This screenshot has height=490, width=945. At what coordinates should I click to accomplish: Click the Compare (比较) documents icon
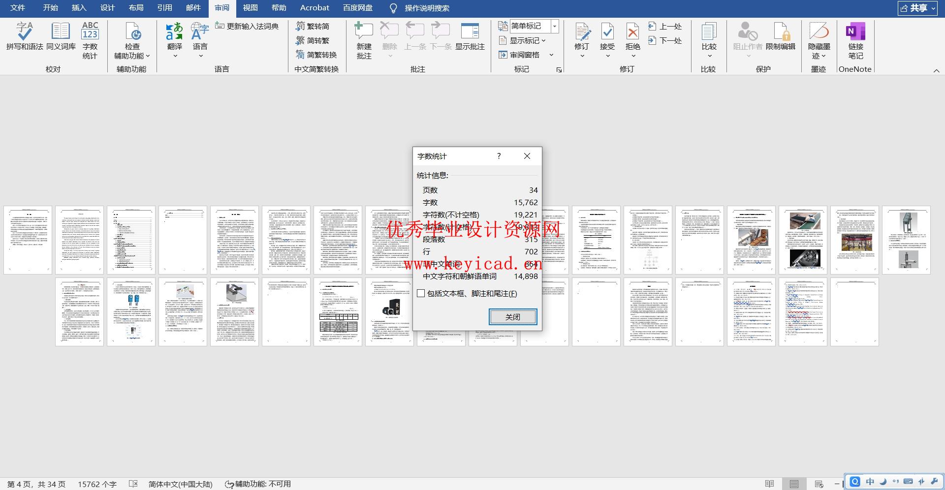[709, 31]
